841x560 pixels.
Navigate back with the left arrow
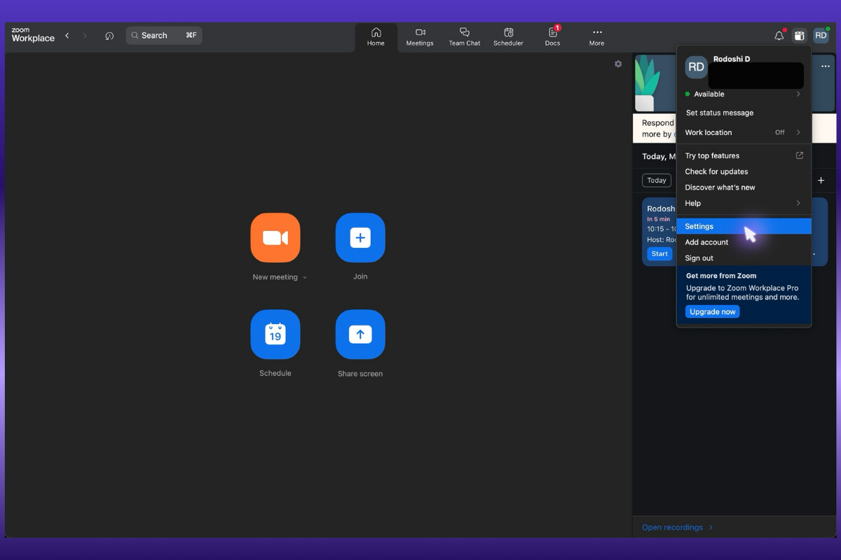[x=67, y=36]
